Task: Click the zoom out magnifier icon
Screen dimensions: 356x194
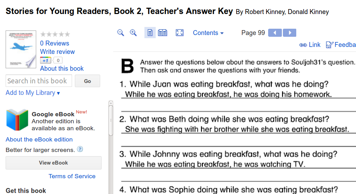Action: point(121,33)
